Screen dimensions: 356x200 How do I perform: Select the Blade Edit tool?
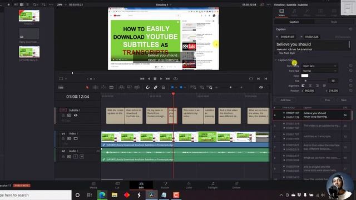tap(111, 87)
